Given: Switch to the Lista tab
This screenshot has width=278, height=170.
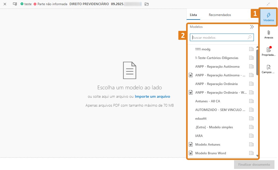Looking at the screenshot, I should (193, 15).
